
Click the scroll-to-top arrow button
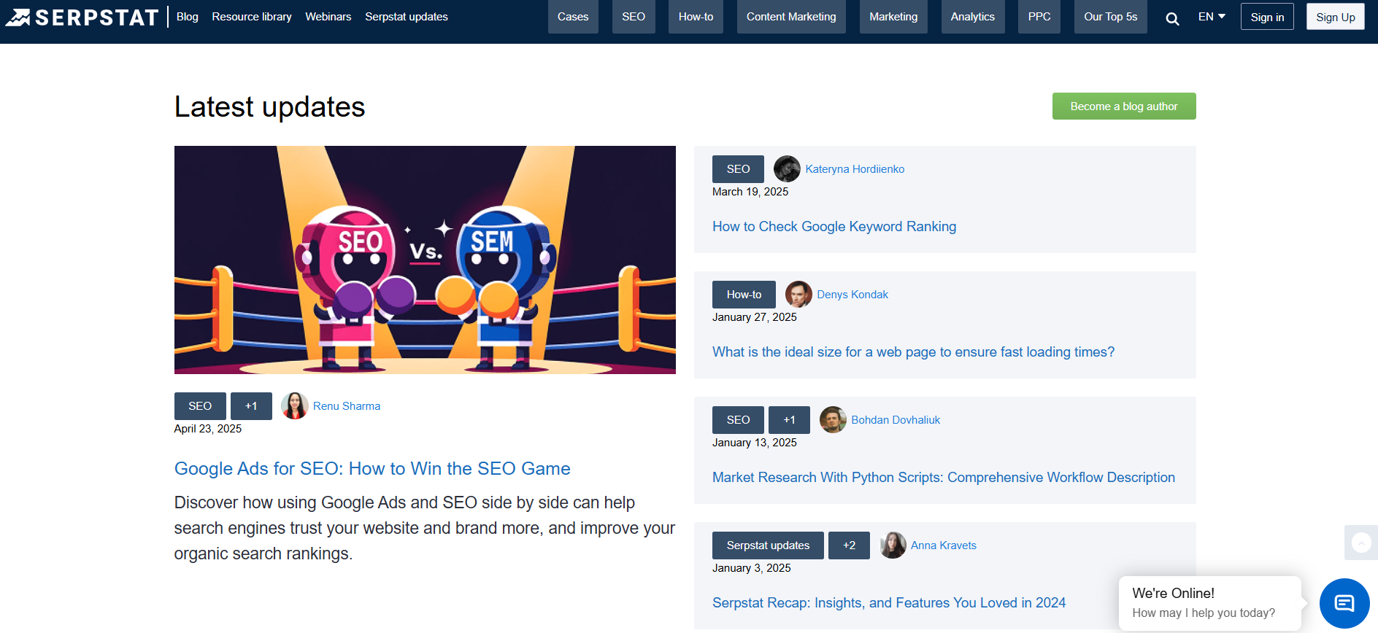point(1361,543)
